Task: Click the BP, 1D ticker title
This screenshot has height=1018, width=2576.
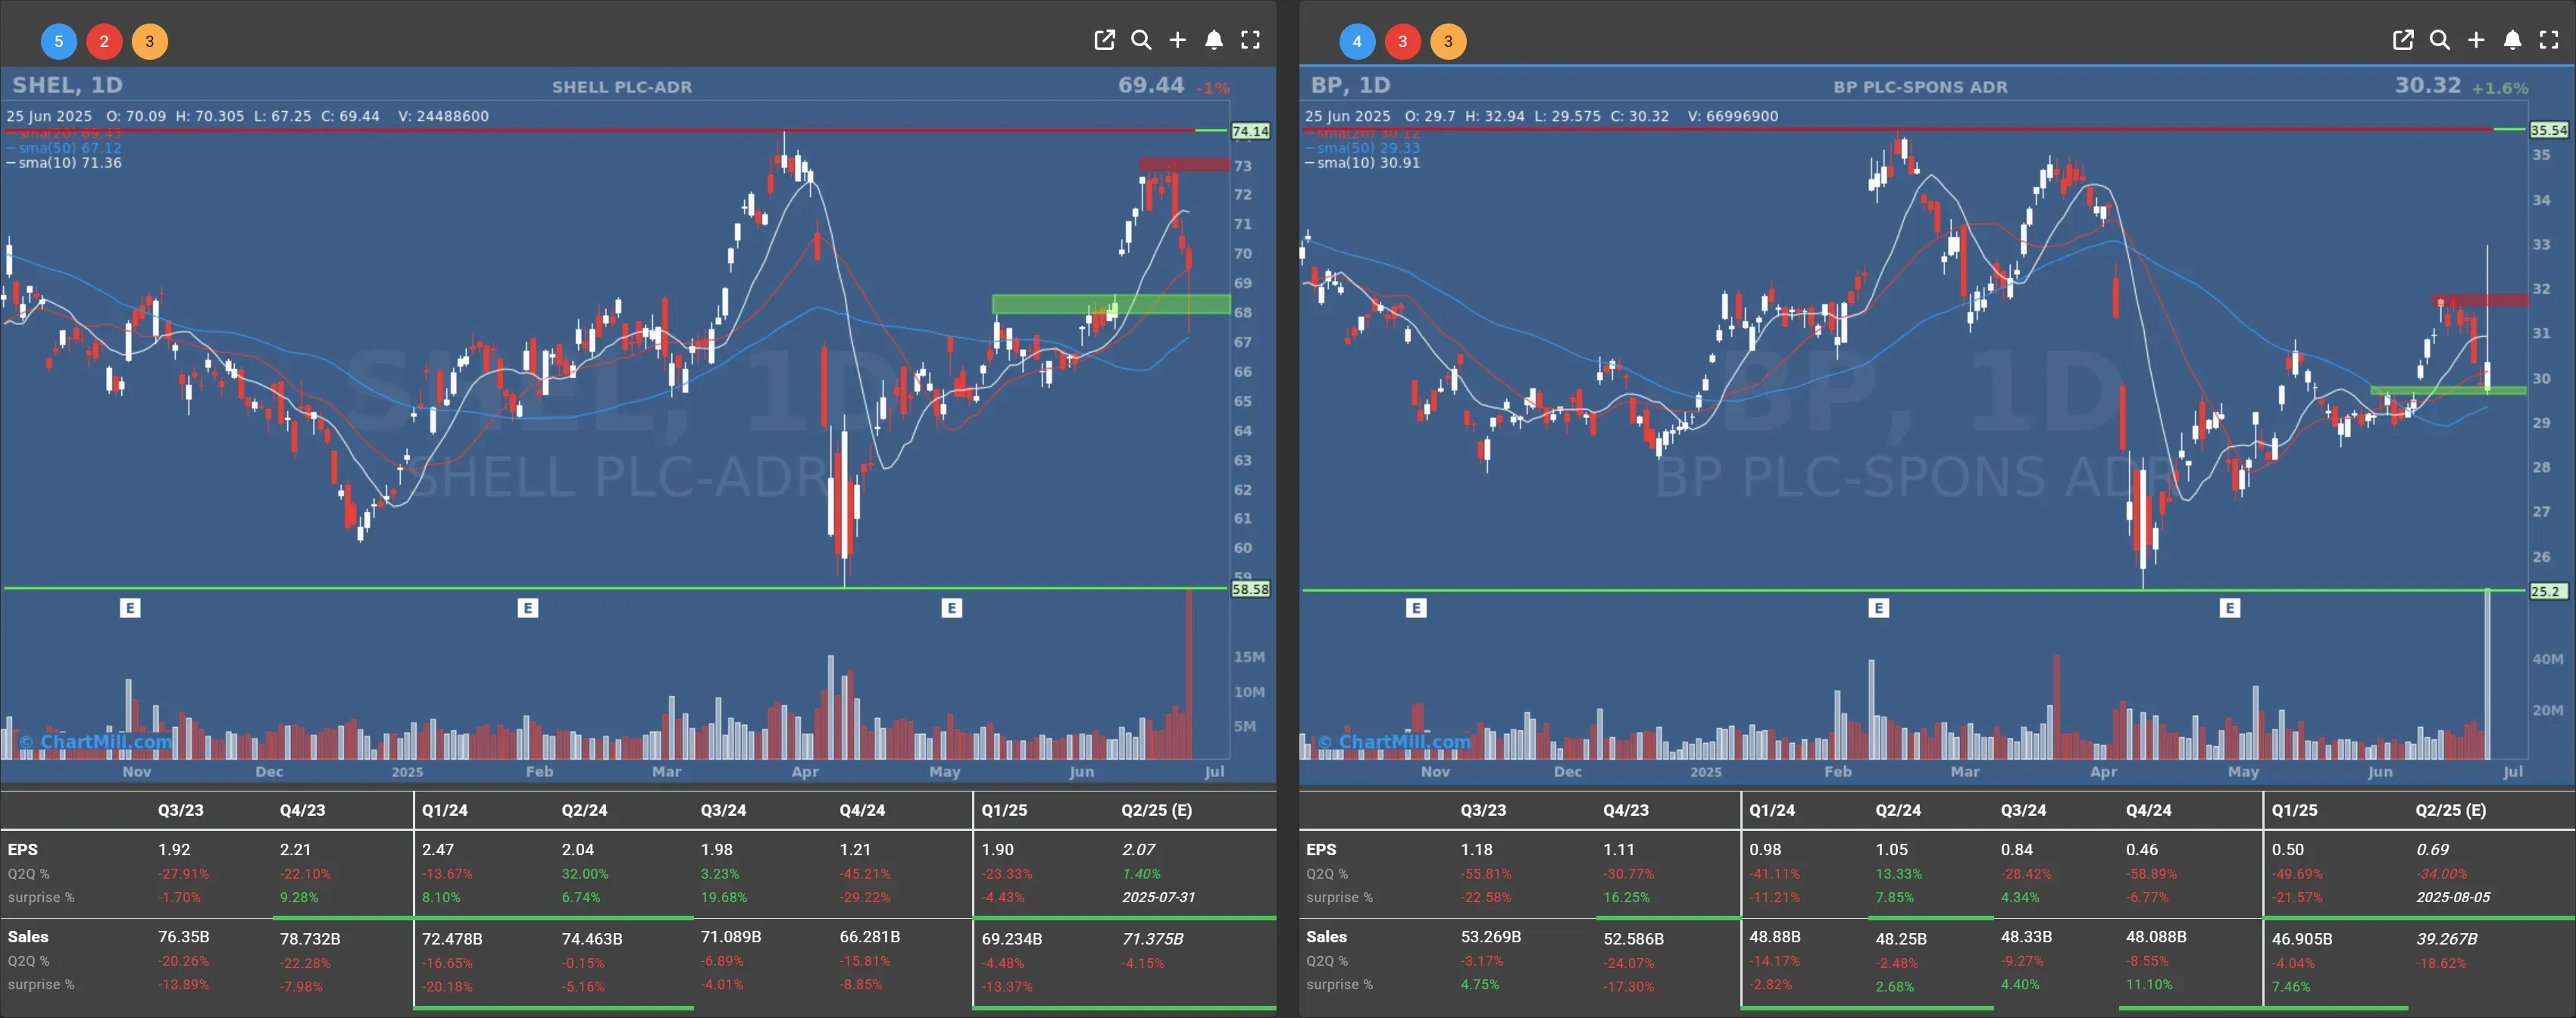Action: pyautogui.click(x=1350, y=85)
